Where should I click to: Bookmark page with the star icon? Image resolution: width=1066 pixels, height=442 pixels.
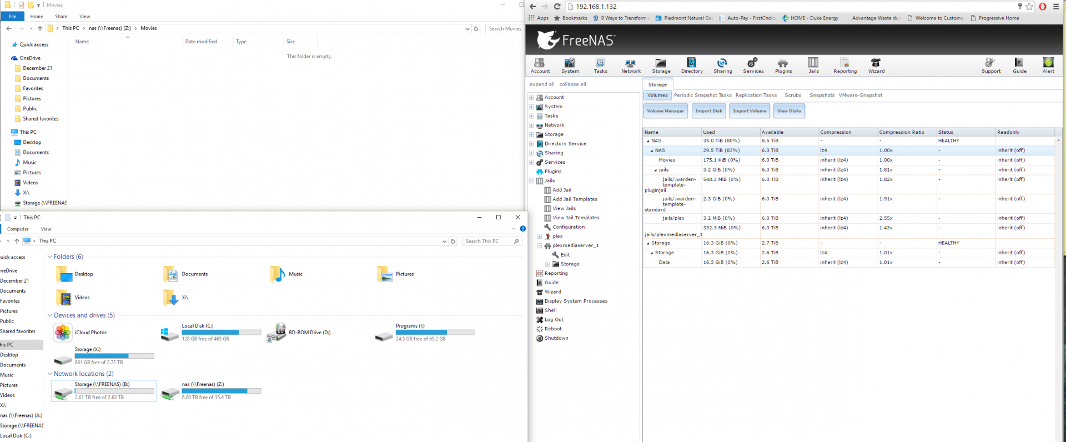1029,7
